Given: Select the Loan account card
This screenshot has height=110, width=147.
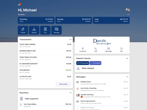Looking at the screenshot, I should 111,20.
